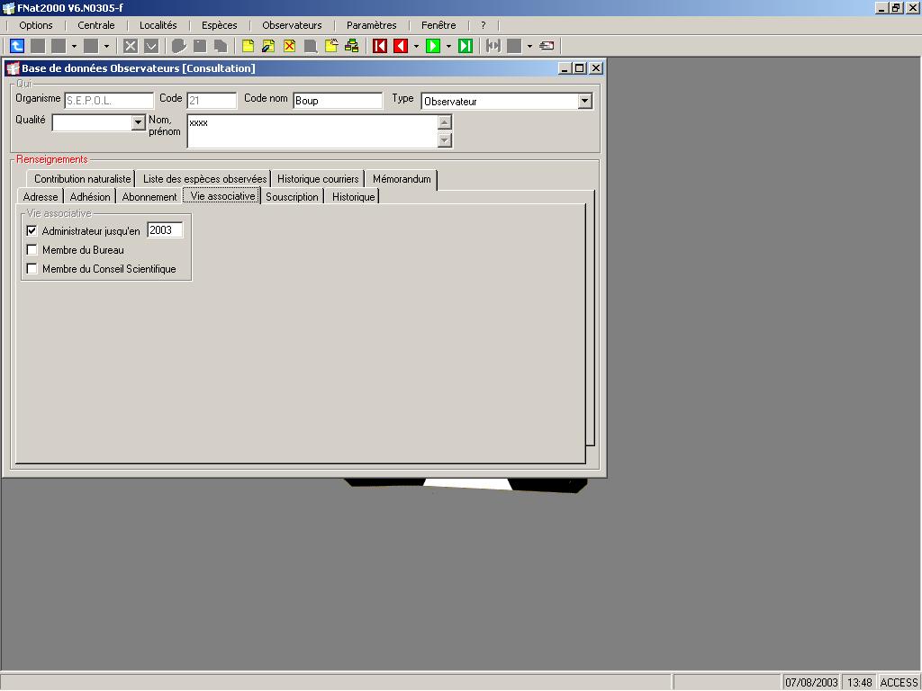
Task: Uncheck Administrateur jusqu'en checkbox
Action: coord(32,231)
